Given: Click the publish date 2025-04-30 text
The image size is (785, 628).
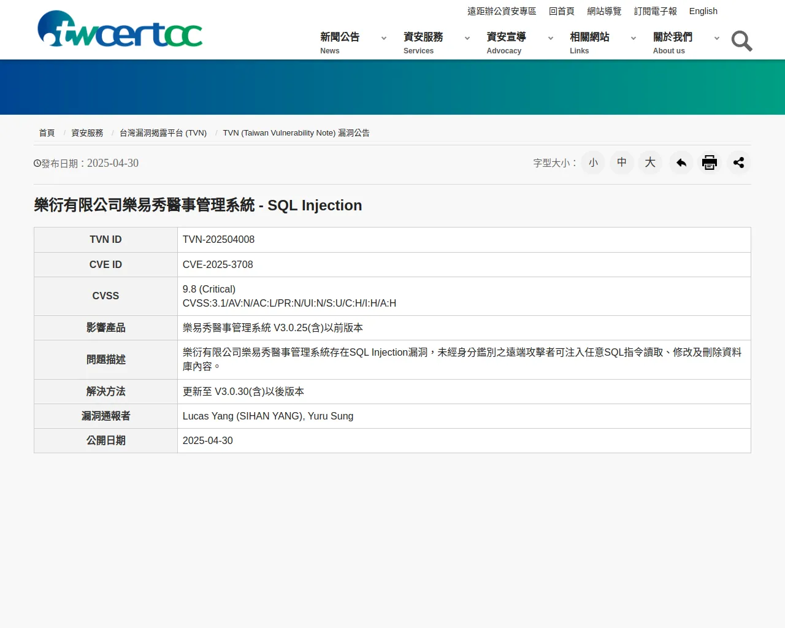Looking at the screenshot, I should pyautogui.click(x=113, y=163).
